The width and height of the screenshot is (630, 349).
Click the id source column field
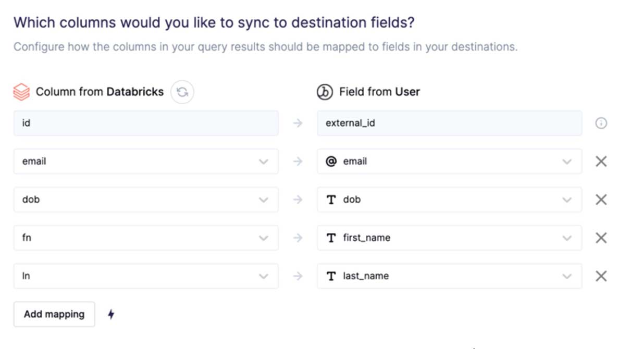[146, 123]
